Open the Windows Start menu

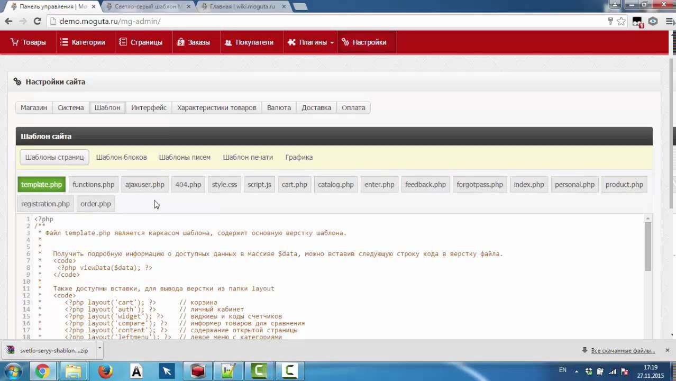pos(13,371)
